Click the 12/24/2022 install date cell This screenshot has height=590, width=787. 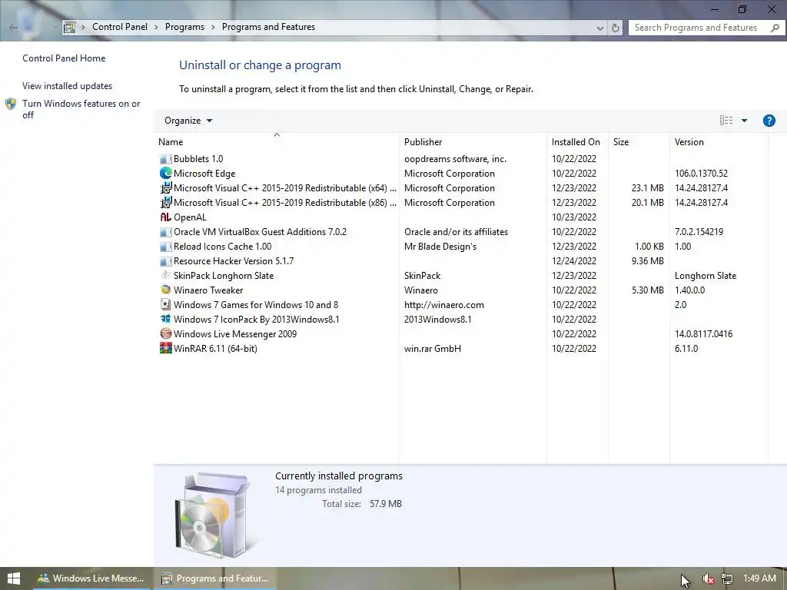tap(574, 261)
